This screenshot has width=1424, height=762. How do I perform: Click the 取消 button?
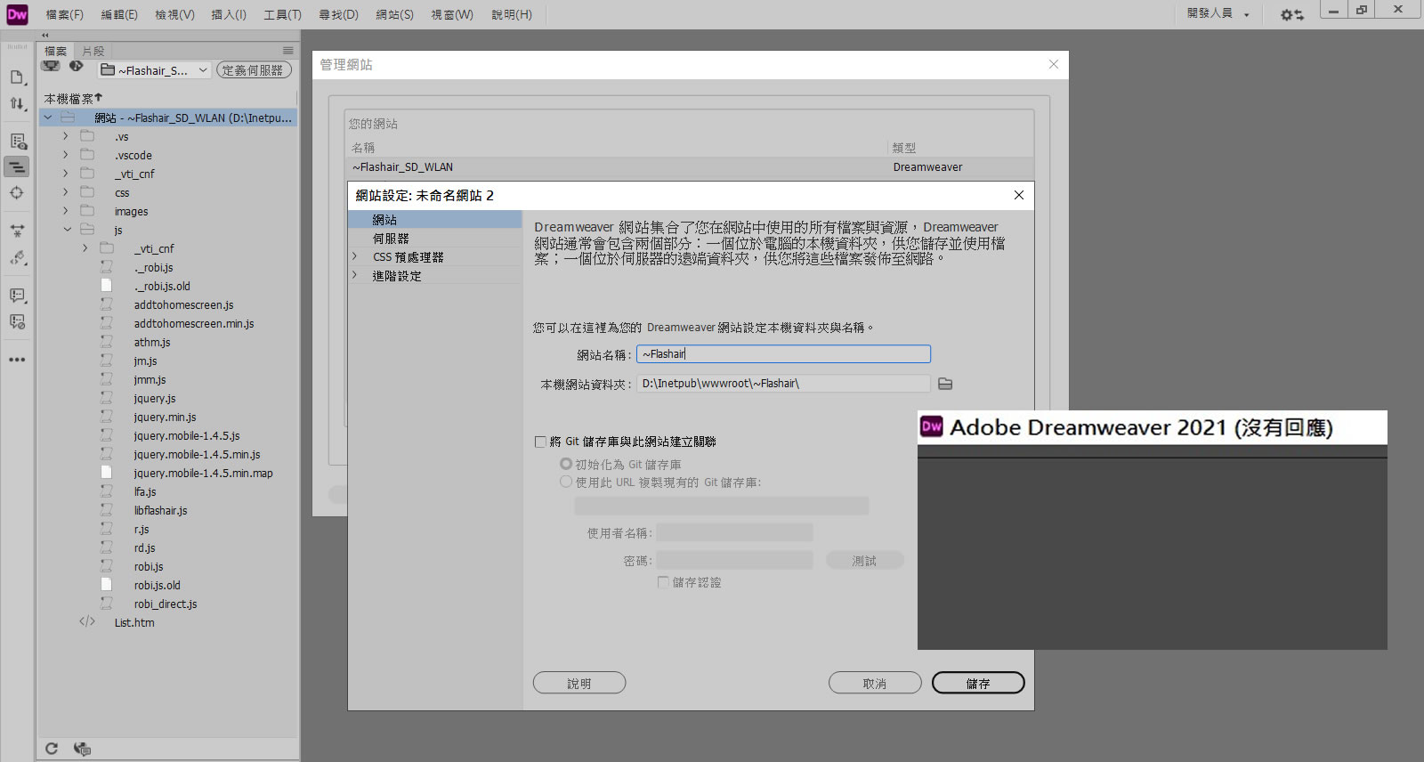pos(875,683)
